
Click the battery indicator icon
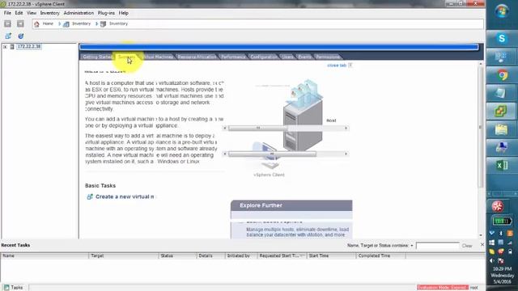tap(502, 221)
